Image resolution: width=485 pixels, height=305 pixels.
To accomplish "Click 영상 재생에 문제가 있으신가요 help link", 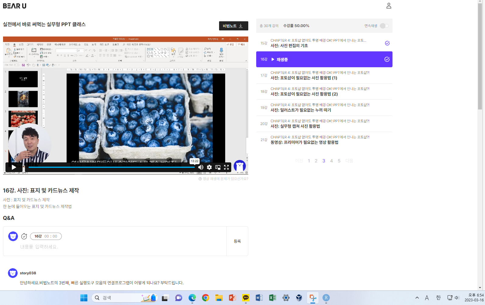I will 223,179.
